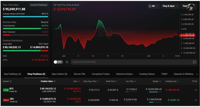Click ZEC uPnL $ -344,502.82
The image size is (200, 107).
point(74,99)
